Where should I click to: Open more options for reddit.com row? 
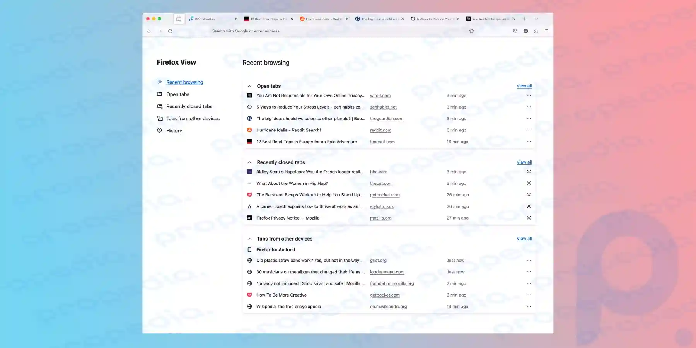coord(529,130)
